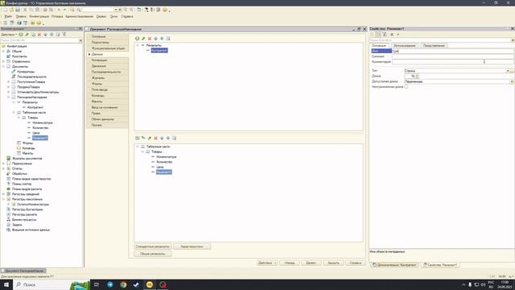Click move down arrow in configuration tree toolbar

(x=51, y=34)
